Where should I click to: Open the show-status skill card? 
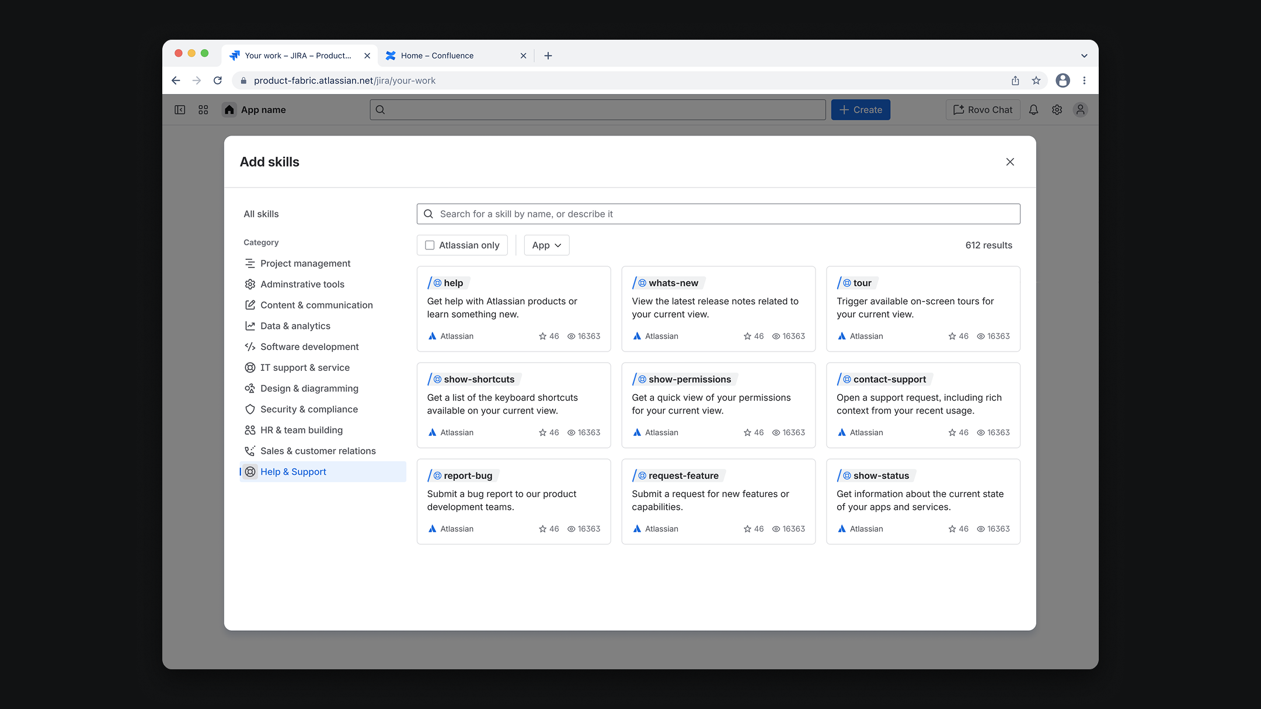pyautogui.click(x=923, y=502)
